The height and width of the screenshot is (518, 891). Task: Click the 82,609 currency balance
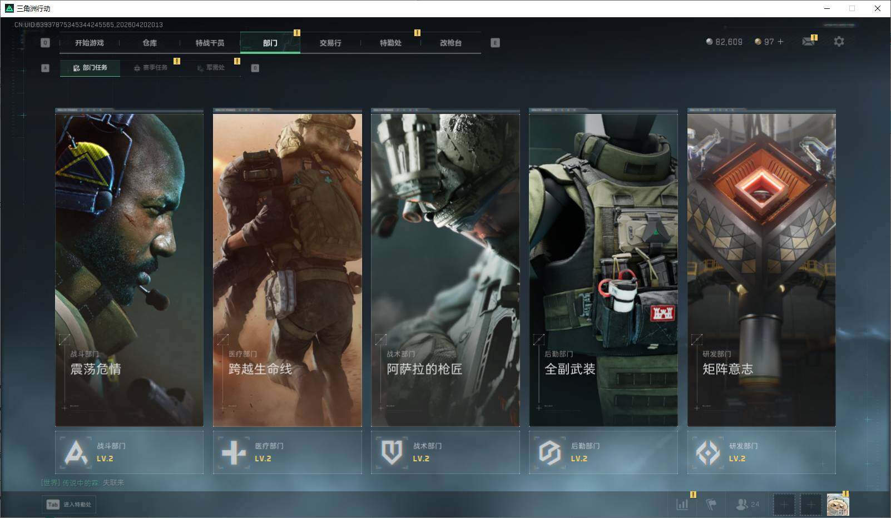[x=724, y=42]
